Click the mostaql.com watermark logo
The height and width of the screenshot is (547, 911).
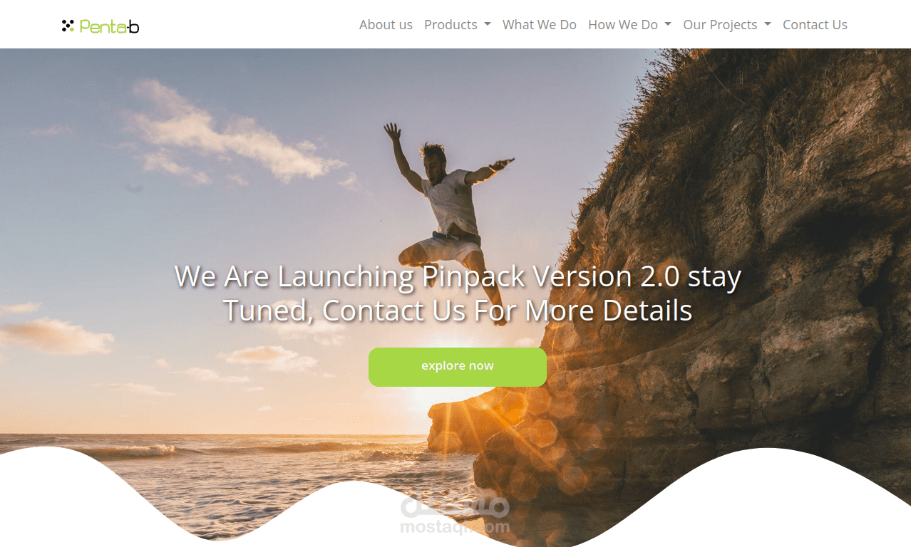click(x=455, y=516)
